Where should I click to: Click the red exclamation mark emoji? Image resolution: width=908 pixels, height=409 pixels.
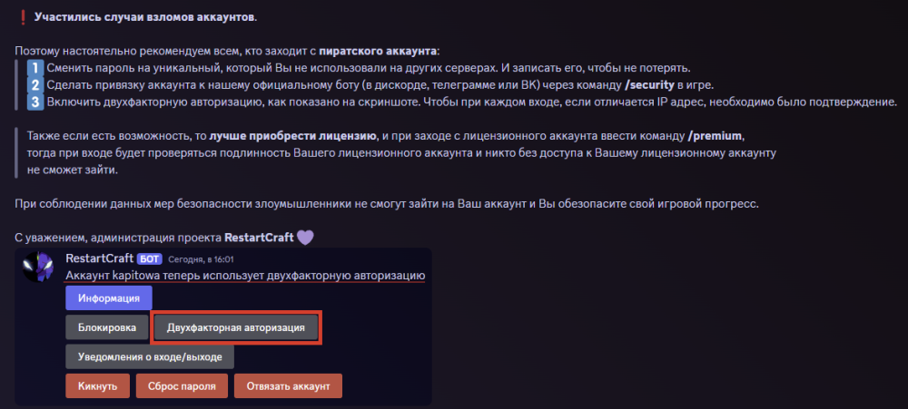pos(22,17)
